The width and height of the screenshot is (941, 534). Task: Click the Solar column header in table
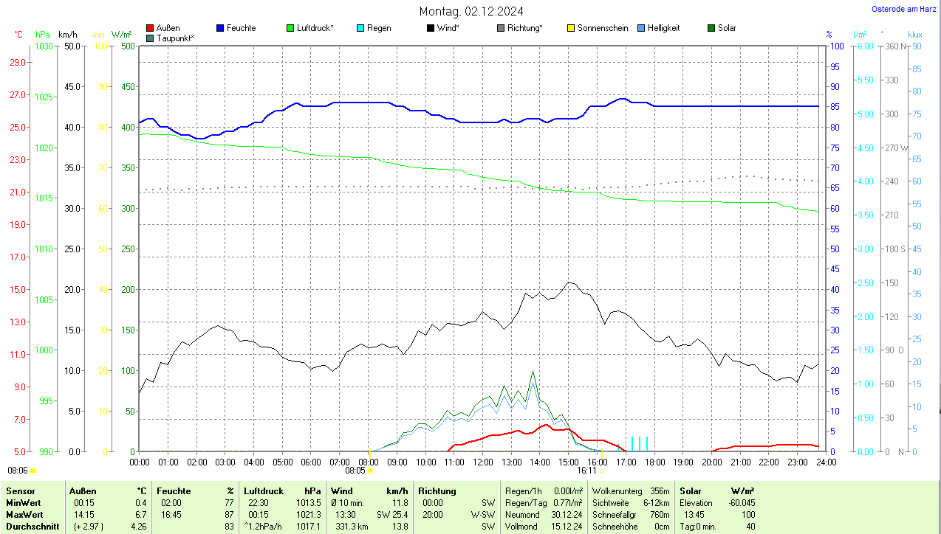(691, 490)
